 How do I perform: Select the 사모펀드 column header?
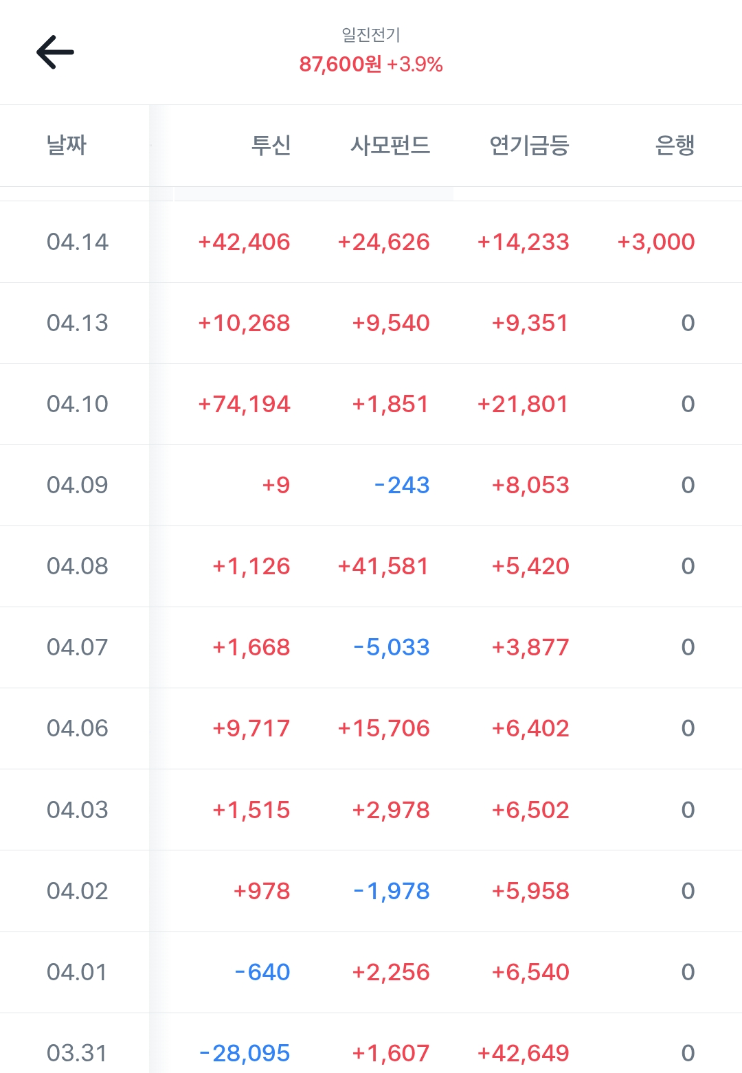390,145
